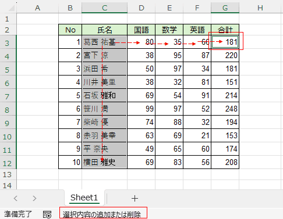
Task: Click the 国語 score 99 cell
Action: click(x=141, y=109)
